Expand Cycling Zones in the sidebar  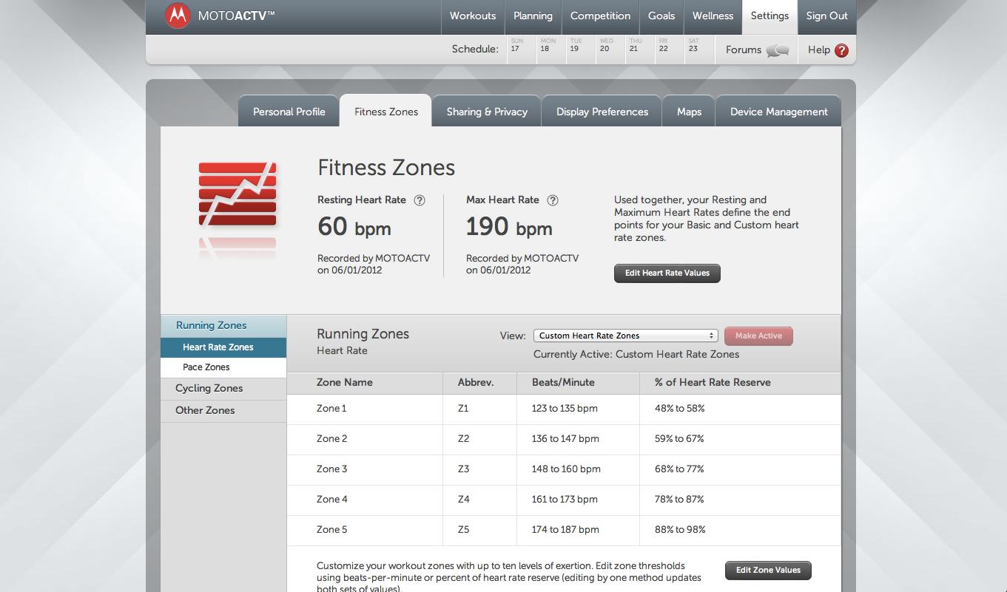tap(209, 389)
